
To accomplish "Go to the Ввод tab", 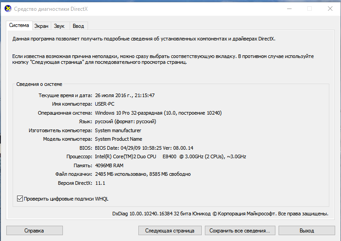I will (x=78, y=26).
